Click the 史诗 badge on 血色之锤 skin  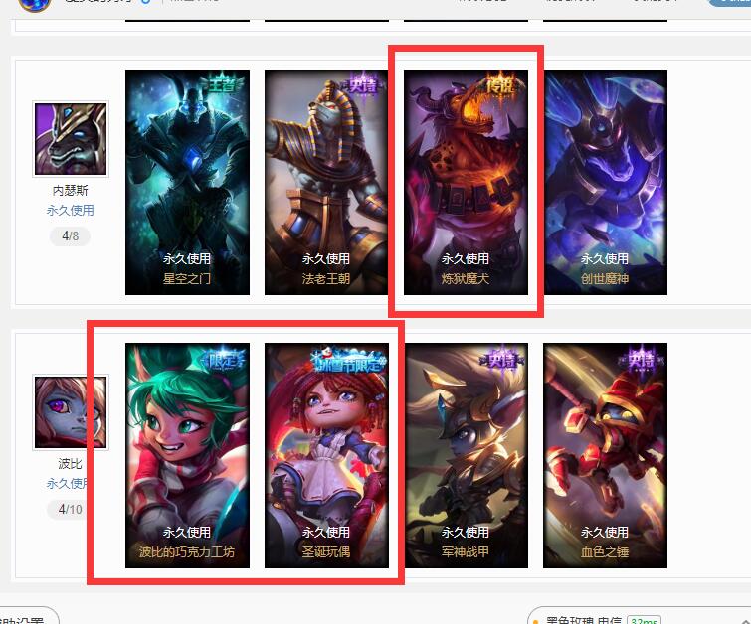tap(642, 359)
